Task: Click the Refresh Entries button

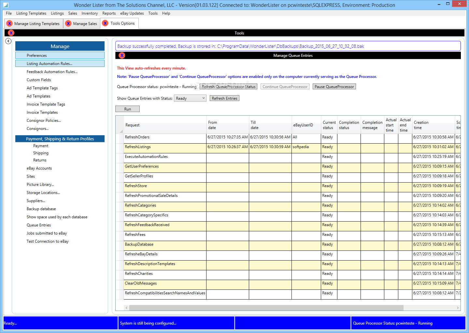Action: tap(224, 98)
